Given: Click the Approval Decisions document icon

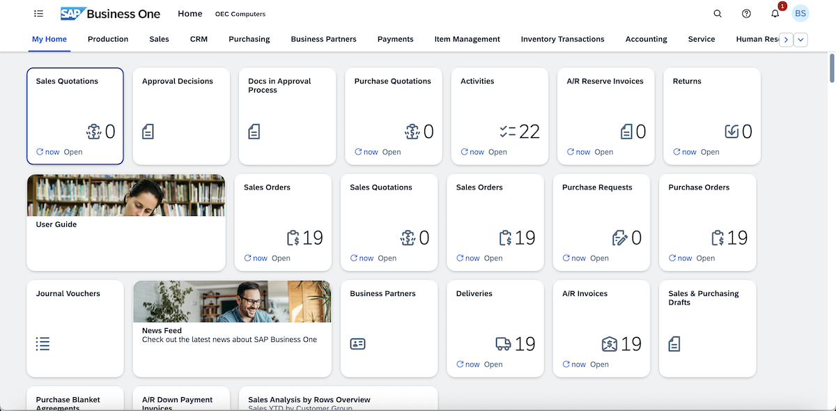Looking at the screenshot, I should point(148,132).
